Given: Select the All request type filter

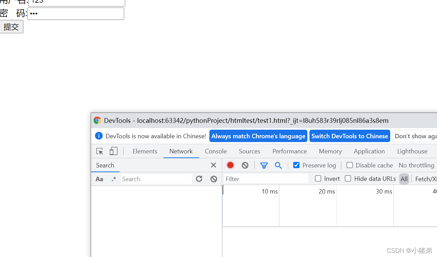Looking at the screenshot, I should (404, 179).
